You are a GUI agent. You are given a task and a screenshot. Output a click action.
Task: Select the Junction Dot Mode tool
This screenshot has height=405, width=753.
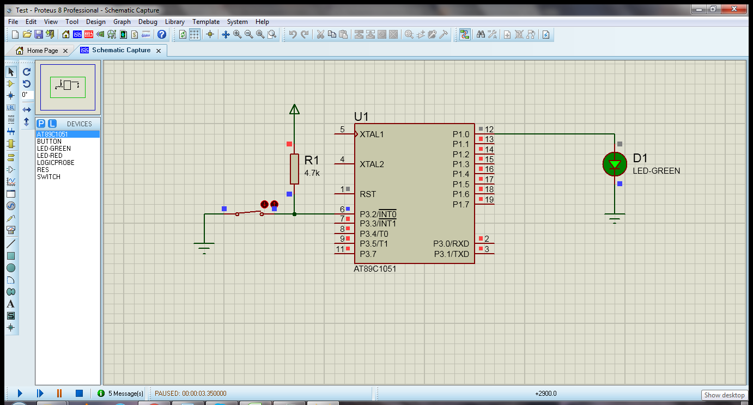click(11, 96)
